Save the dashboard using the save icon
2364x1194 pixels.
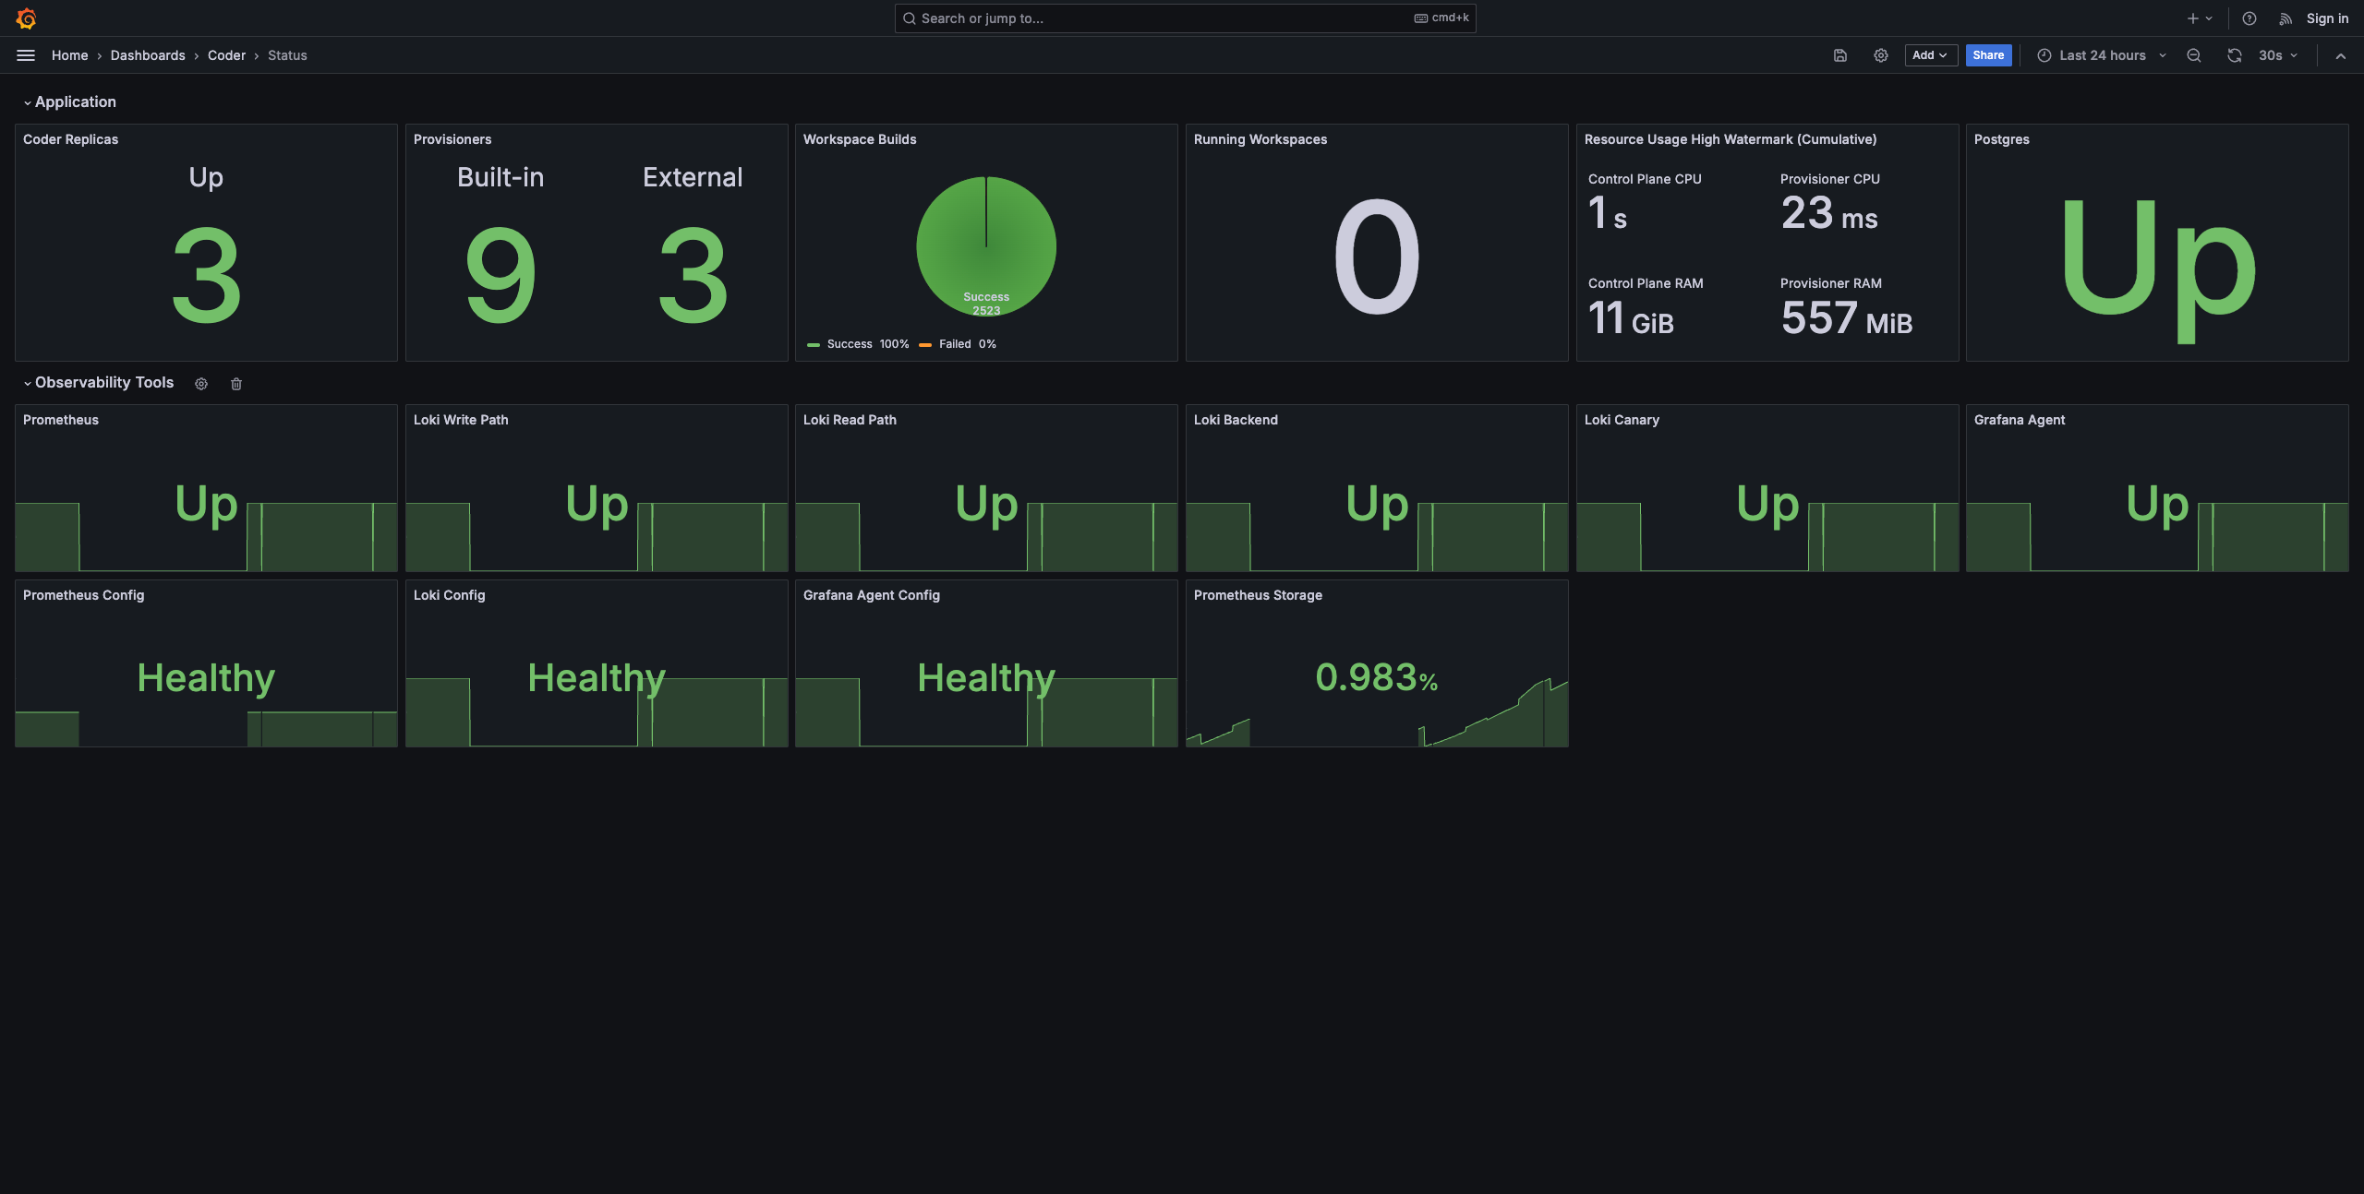pyautogui.click(x=1839, y=55)
